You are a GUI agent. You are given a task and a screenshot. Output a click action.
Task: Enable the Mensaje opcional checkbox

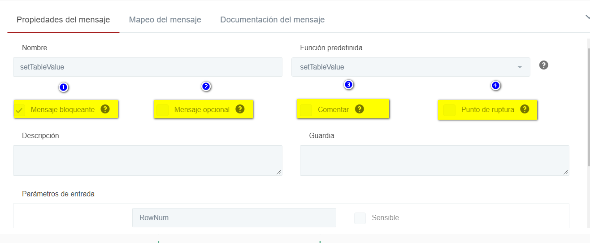tap(163, 110)
